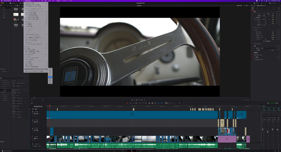281x152 pixels.
Task: Toggle the Cropping section enable dot
Action: click(252, 30)
